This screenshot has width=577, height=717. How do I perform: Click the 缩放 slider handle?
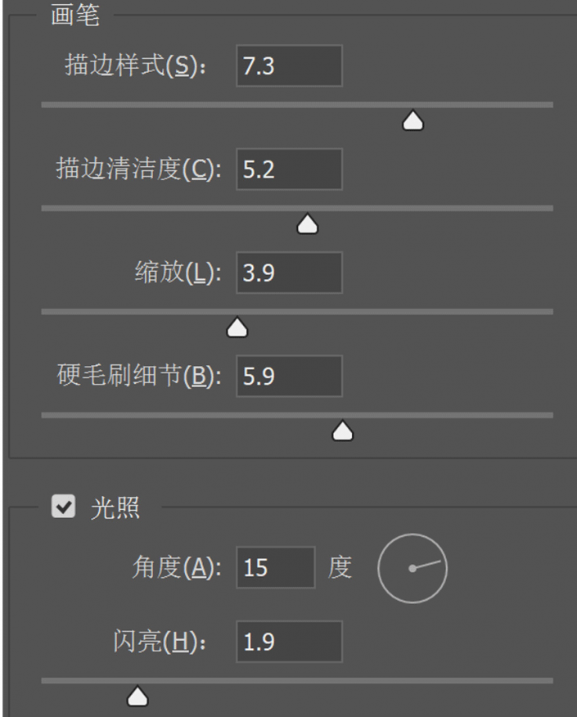(237, 328)
